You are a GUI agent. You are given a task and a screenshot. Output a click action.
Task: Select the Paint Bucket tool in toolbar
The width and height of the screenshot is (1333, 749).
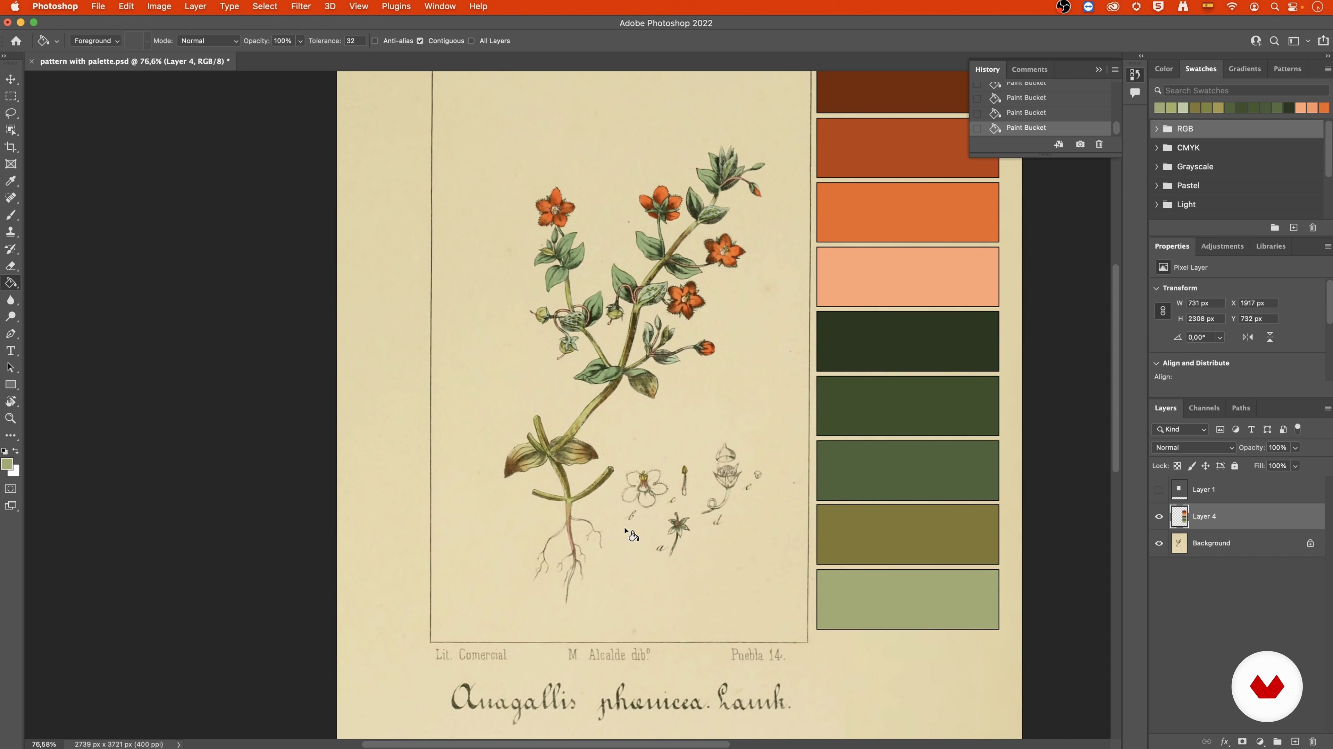point(11,283)
